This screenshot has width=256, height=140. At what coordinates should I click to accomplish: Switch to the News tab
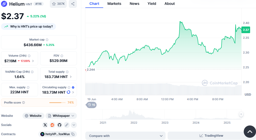click(x=135, y=4)
